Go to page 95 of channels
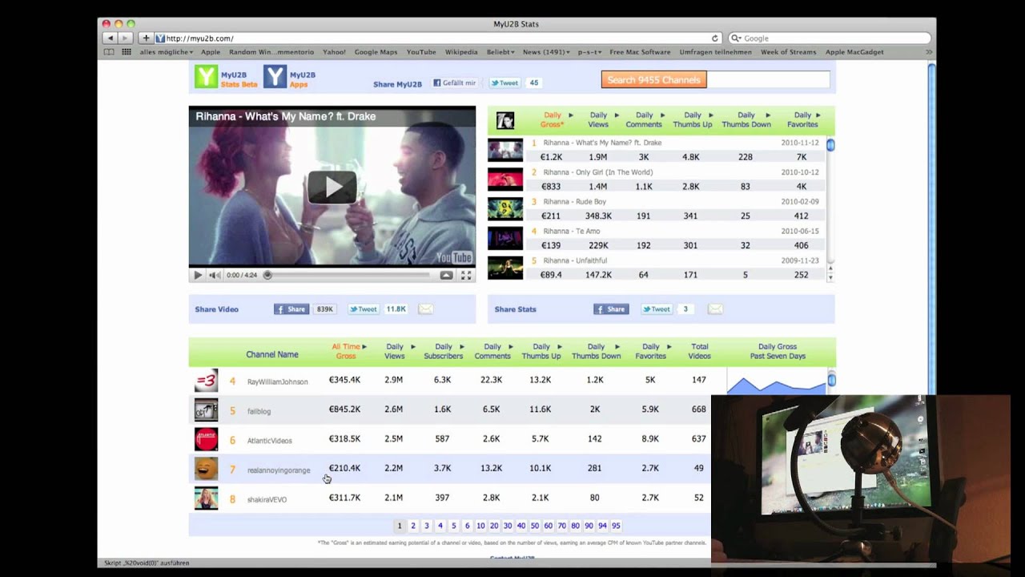Image resolution: width=1025 pixels, height=577 pixels. point(616,526)
